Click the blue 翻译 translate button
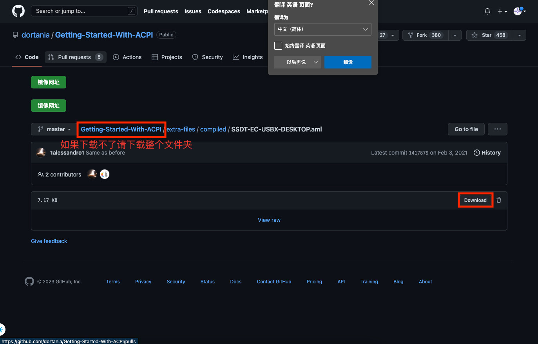Screen dimensions: 538x344 [348, 62]
